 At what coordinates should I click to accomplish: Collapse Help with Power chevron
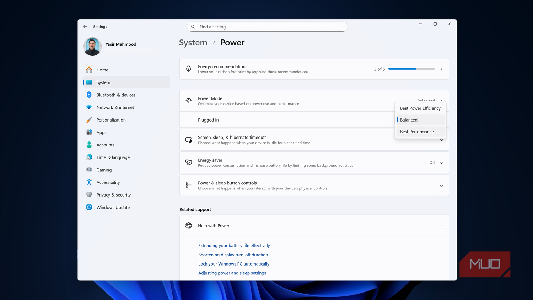point(441,226)
